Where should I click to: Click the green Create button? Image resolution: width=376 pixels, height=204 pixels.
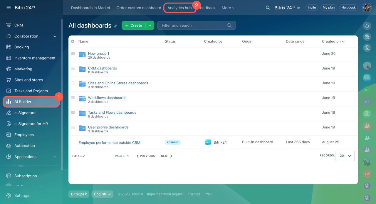pos(134,25)
